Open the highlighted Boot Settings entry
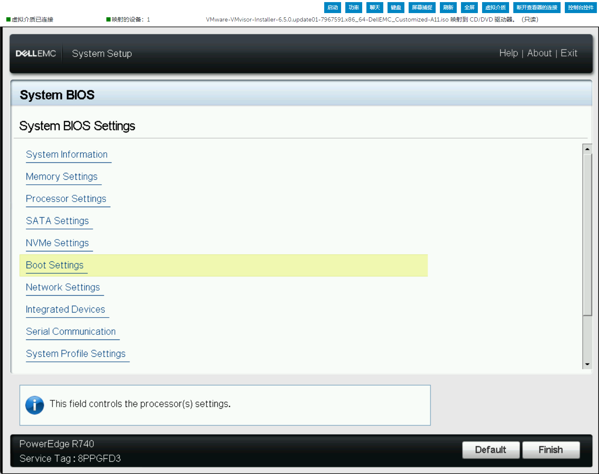The width and height of the screenshot is (599, 474). [224, 265]
